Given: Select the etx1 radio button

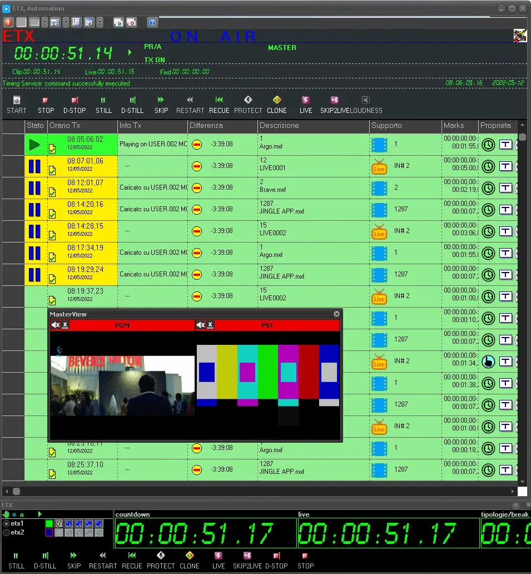Looking at the screenshot, I should (x=7, y=524).
